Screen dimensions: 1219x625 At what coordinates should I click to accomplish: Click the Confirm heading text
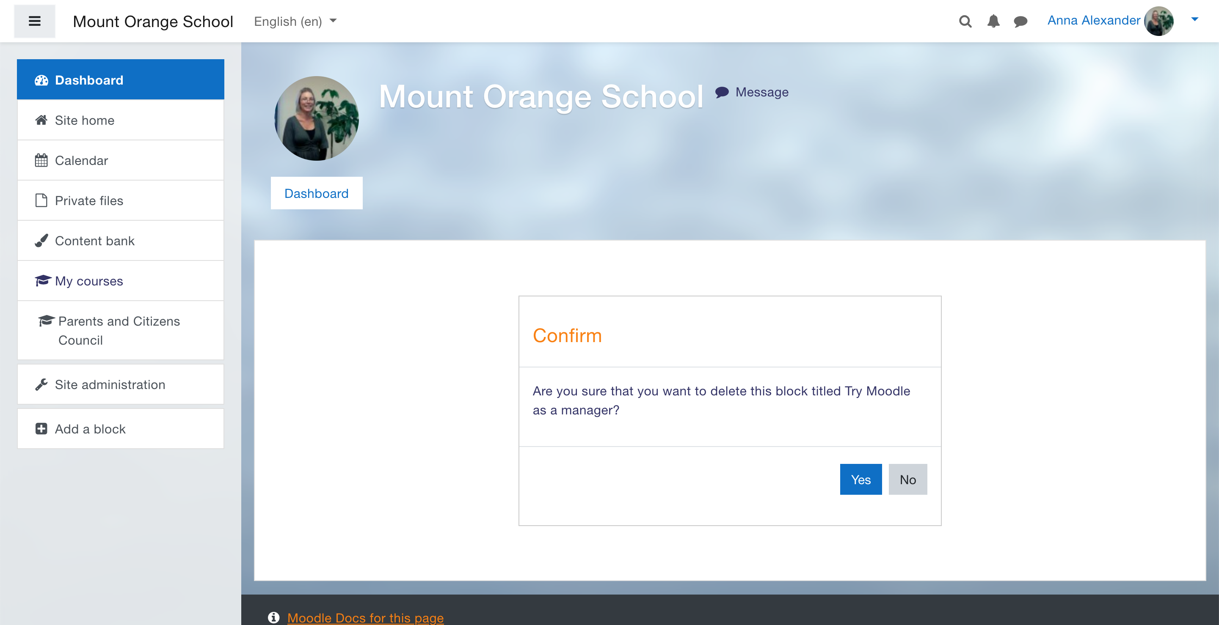tap(567, 336)
